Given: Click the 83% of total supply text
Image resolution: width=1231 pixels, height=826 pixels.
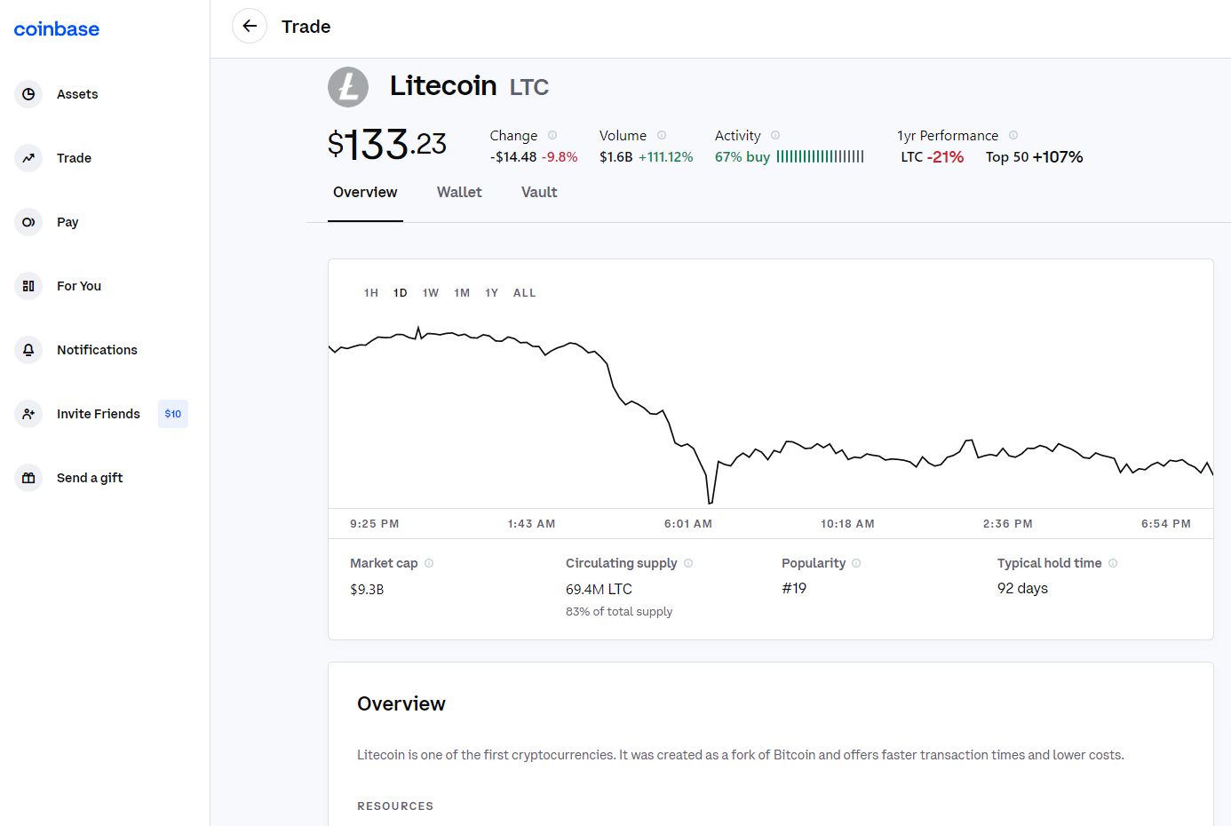Looking at the screenshot, I should [x=619, y=612].
